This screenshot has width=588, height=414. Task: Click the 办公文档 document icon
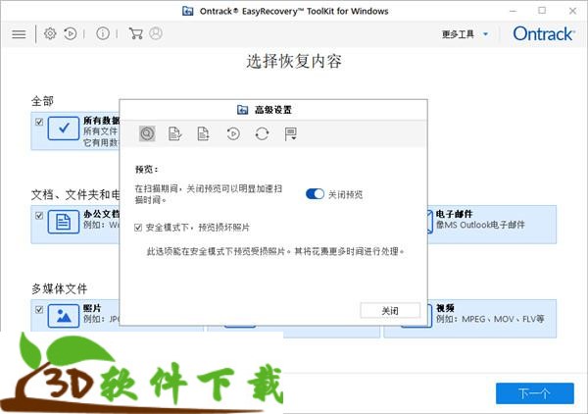[x=64, y=222]
